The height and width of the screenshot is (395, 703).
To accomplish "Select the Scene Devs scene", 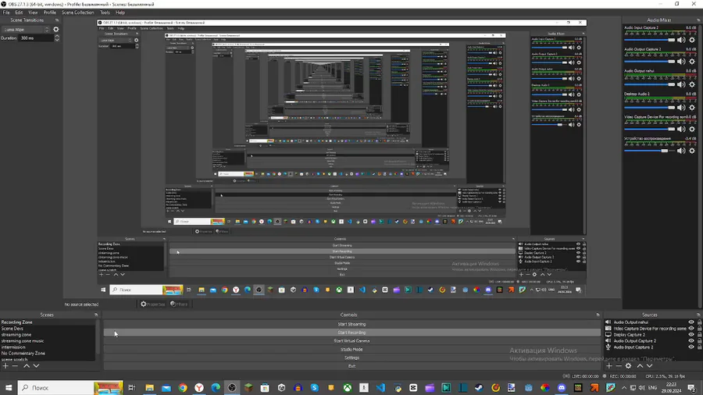I will (12, 329).
